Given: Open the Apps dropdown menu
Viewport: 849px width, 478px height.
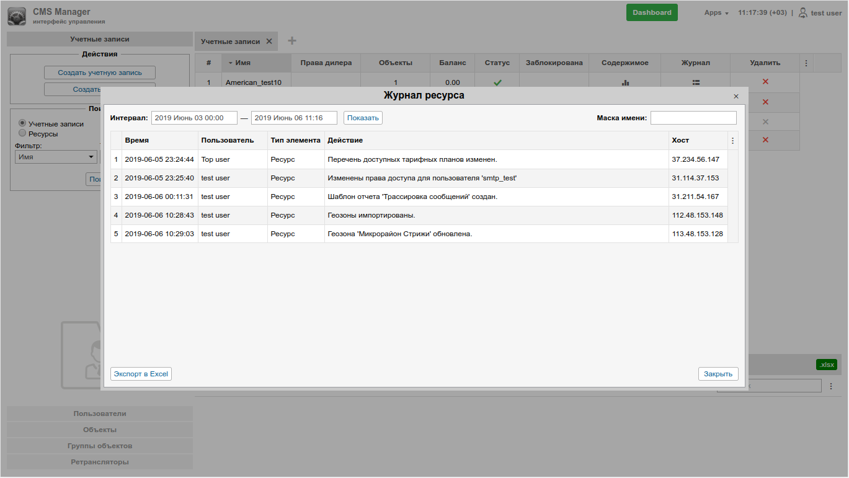Looking at the screenshot, I should tap(716, 12).
